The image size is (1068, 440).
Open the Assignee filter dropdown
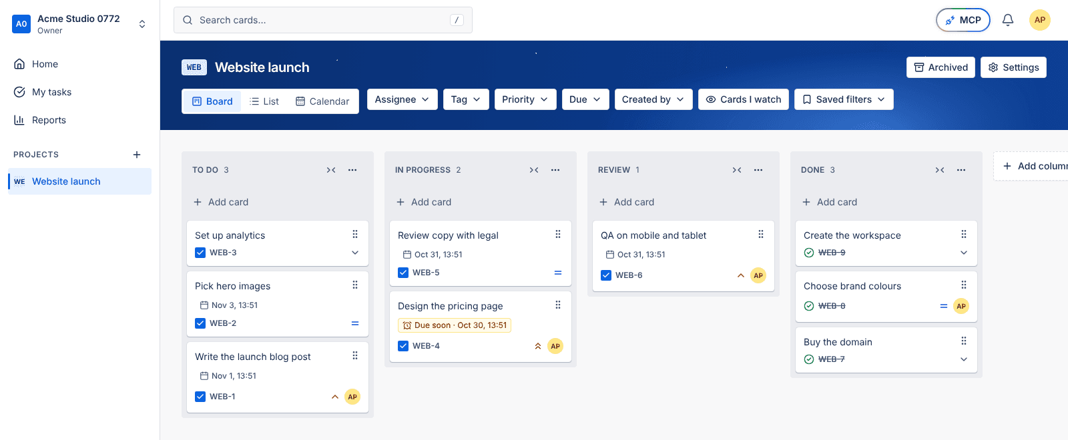[x=403, y=99]
